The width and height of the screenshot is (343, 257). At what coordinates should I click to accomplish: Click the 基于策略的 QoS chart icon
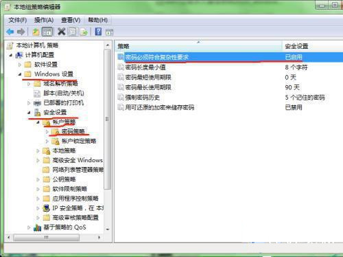[x=37, y=227]
